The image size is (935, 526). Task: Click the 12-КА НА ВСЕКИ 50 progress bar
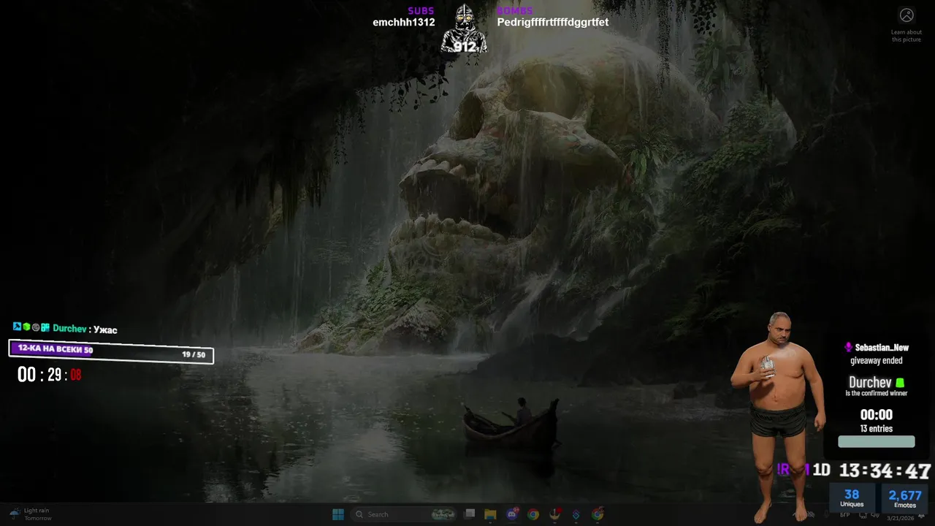pyautogui.click(x=111, y=350)
